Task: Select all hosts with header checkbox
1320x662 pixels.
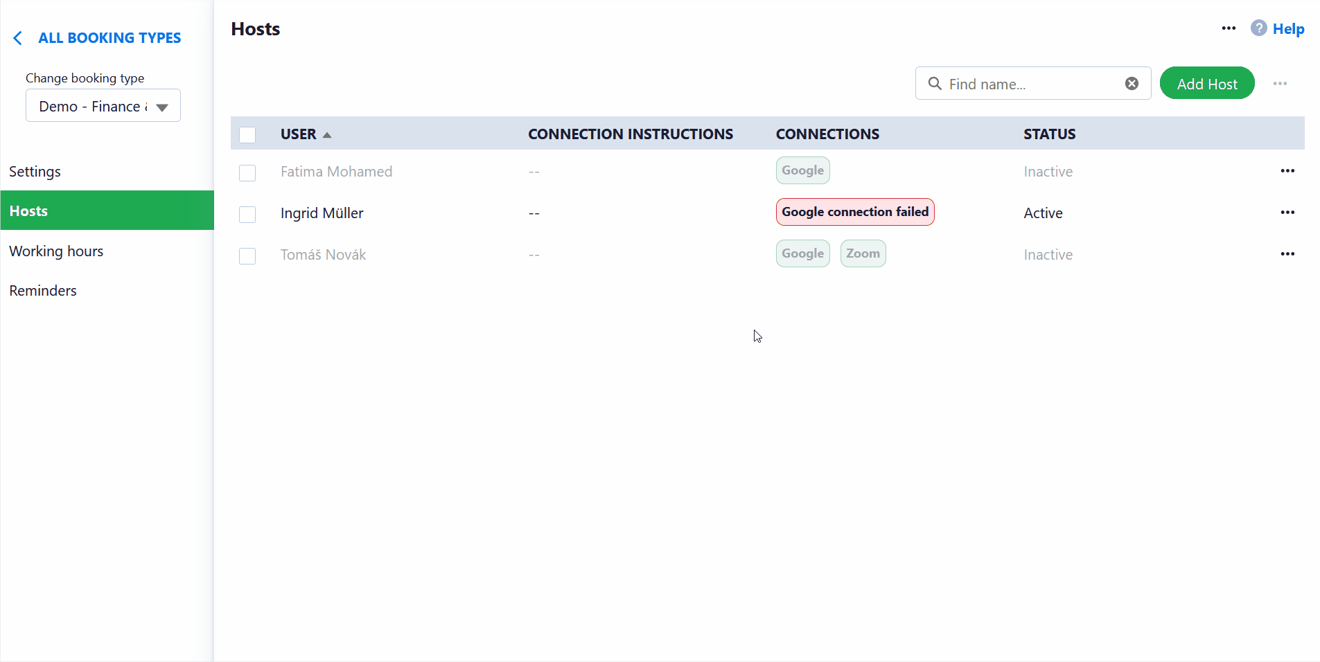Action: tap(247, 135)
